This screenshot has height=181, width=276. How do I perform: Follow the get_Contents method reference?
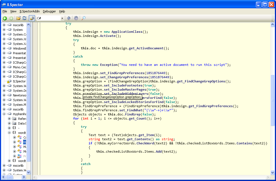(138, 139)
